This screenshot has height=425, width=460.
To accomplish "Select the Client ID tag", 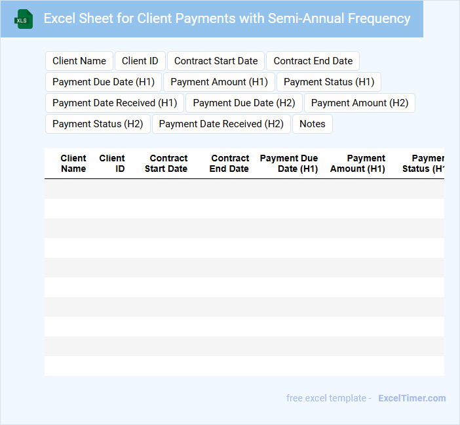I will click(140, 61).
